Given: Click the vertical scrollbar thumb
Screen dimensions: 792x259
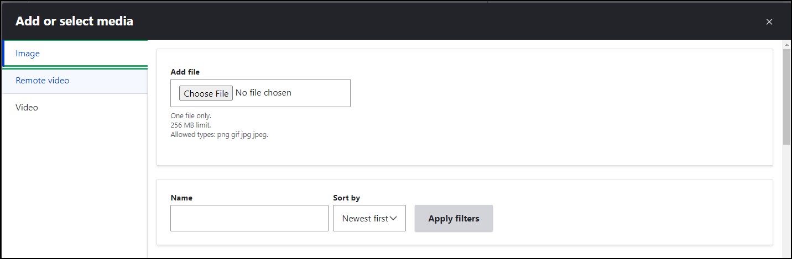Looking at the screenshot, I should click(786, 97).
